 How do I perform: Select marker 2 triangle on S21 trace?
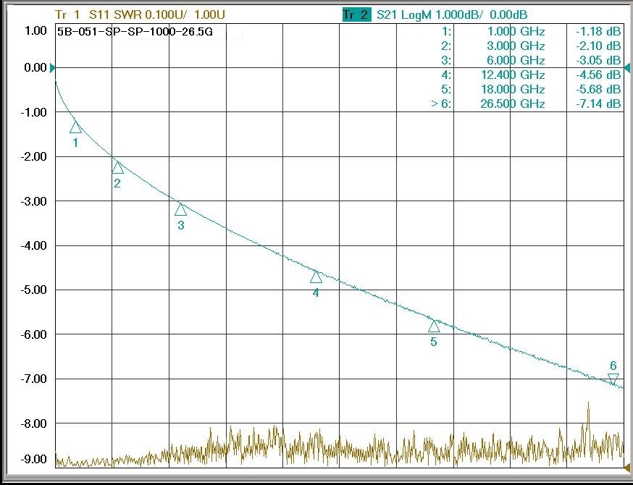(117, 167)
